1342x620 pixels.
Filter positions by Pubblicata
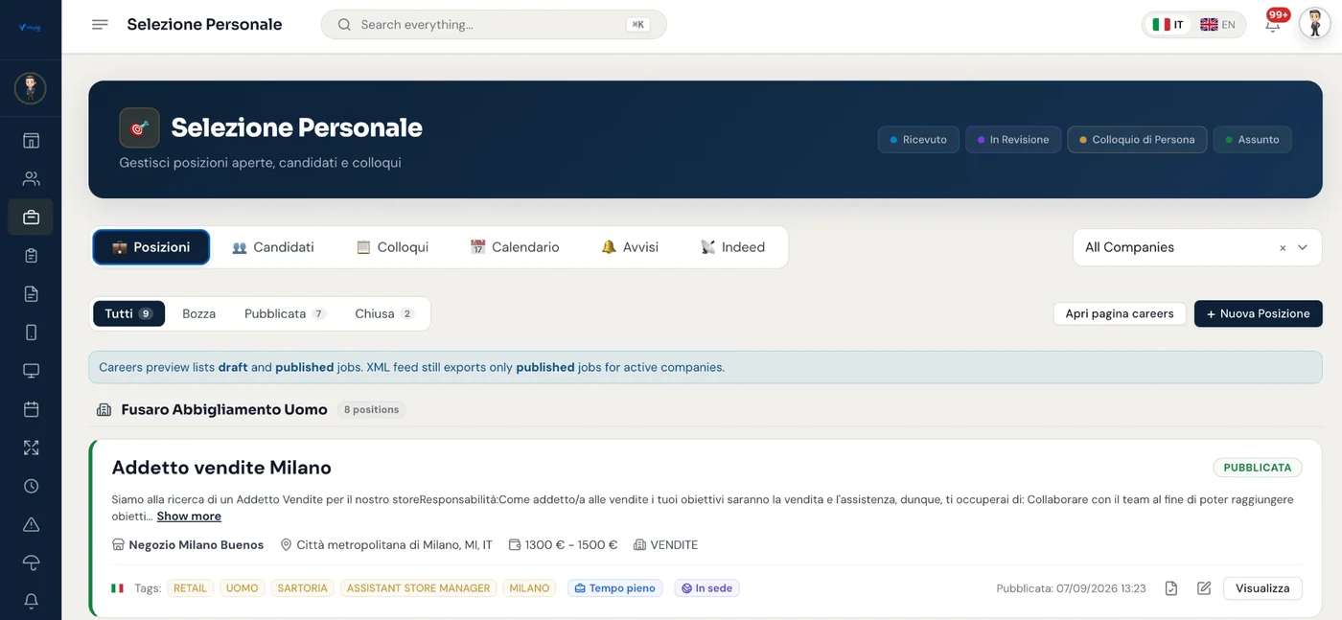point(285,313)
